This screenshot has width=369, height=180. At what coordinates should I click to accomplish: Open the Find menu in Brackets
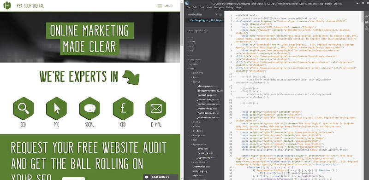click(202, 7)
